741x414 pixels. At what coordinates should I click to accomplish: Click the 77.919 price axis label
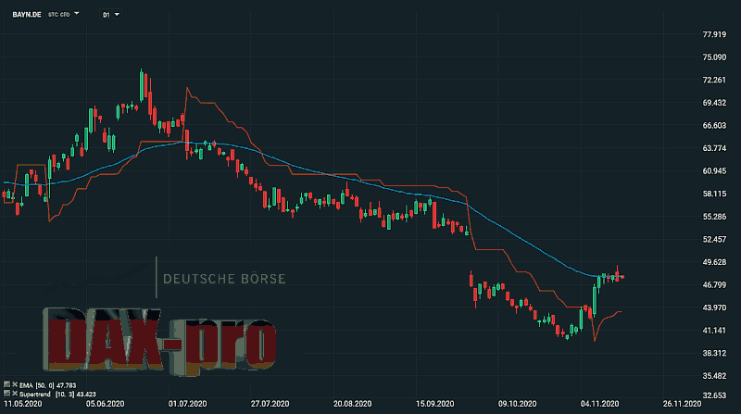coord(714,34)
